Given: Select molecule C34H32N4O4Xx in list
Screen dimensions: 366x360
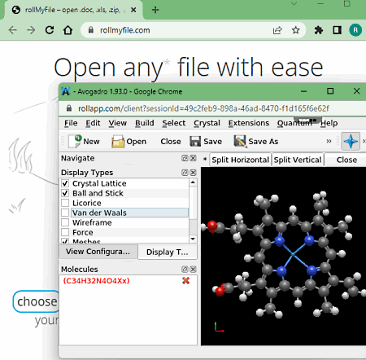Looking at the screenshot, I should pos(96,281).
